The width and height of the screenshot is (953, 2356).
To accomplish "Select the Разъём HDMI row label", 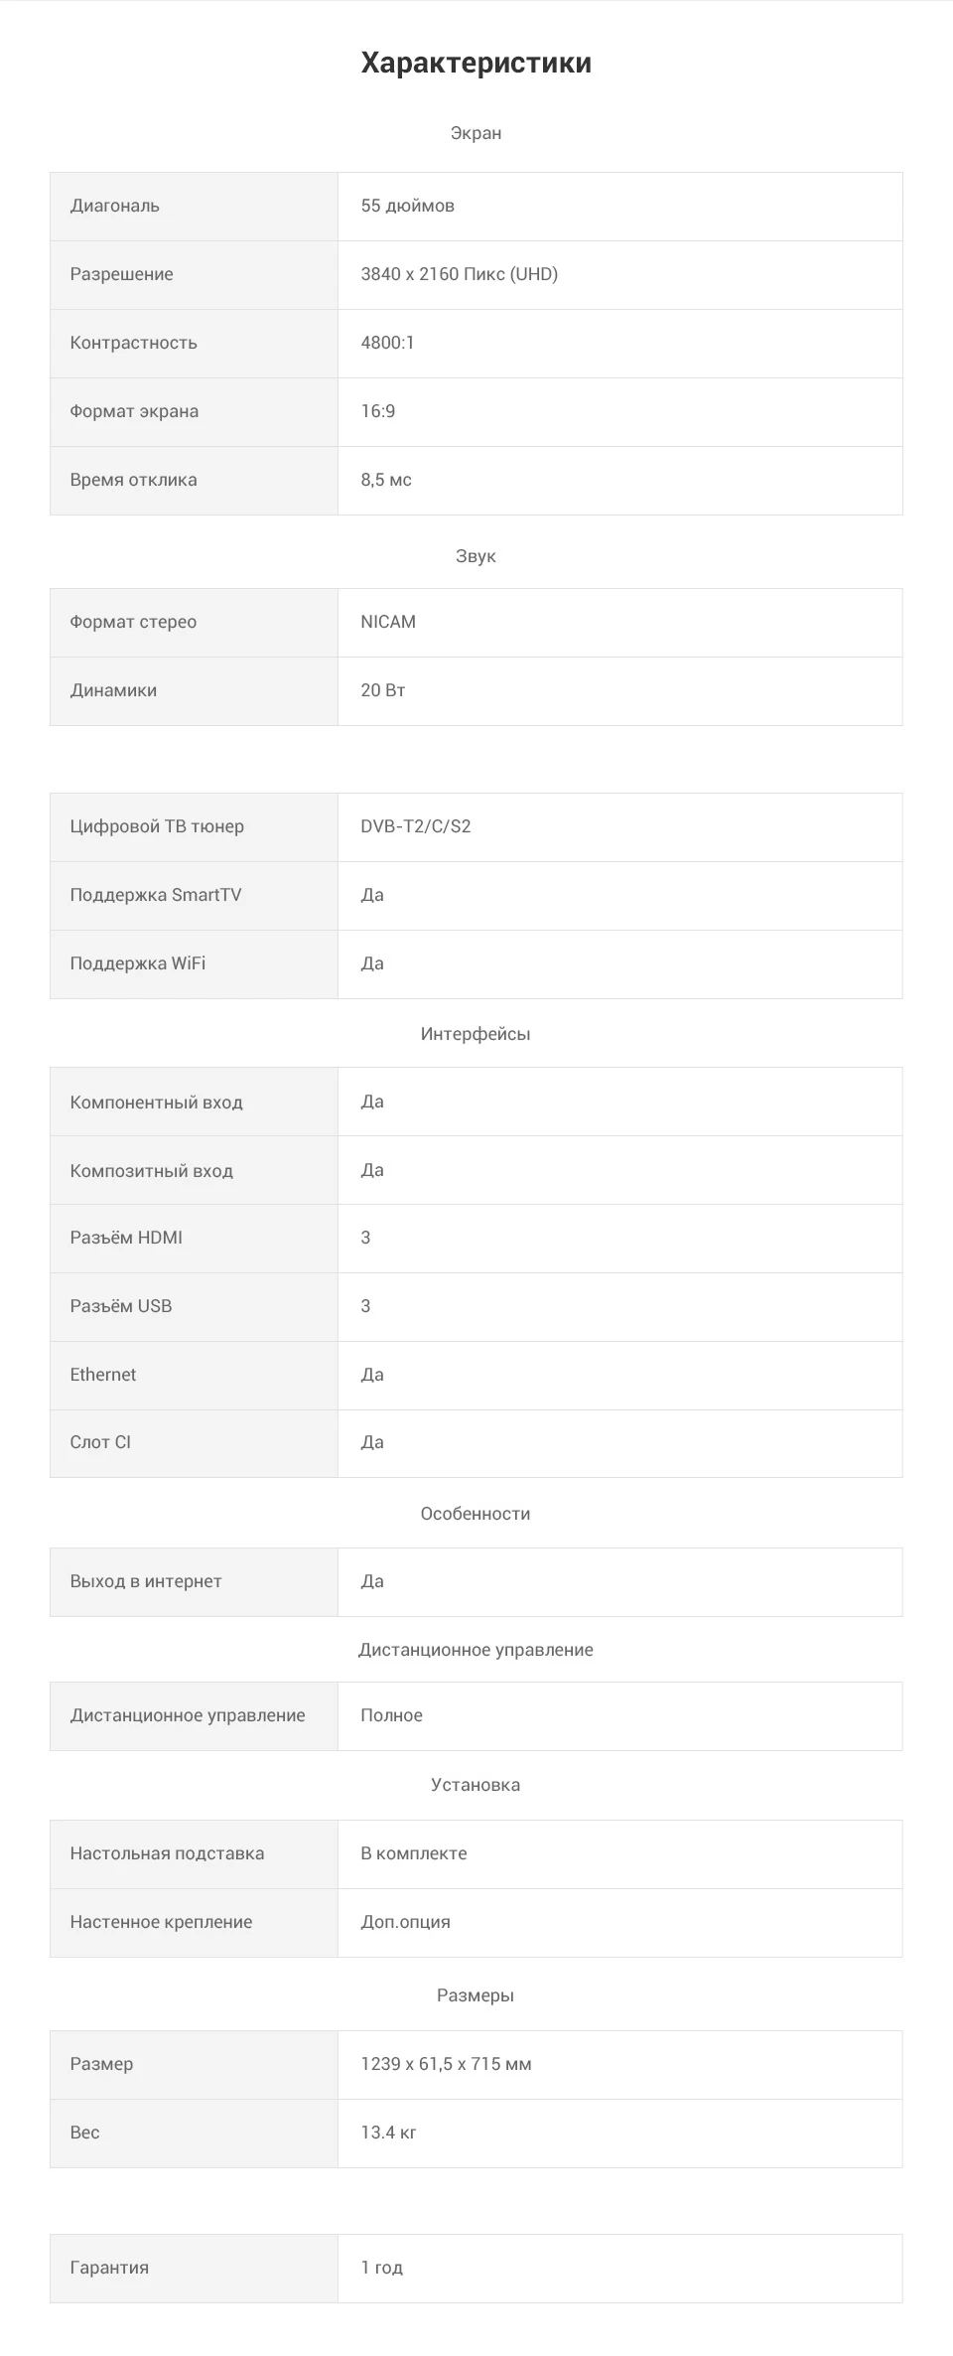I will [126, 1238].
